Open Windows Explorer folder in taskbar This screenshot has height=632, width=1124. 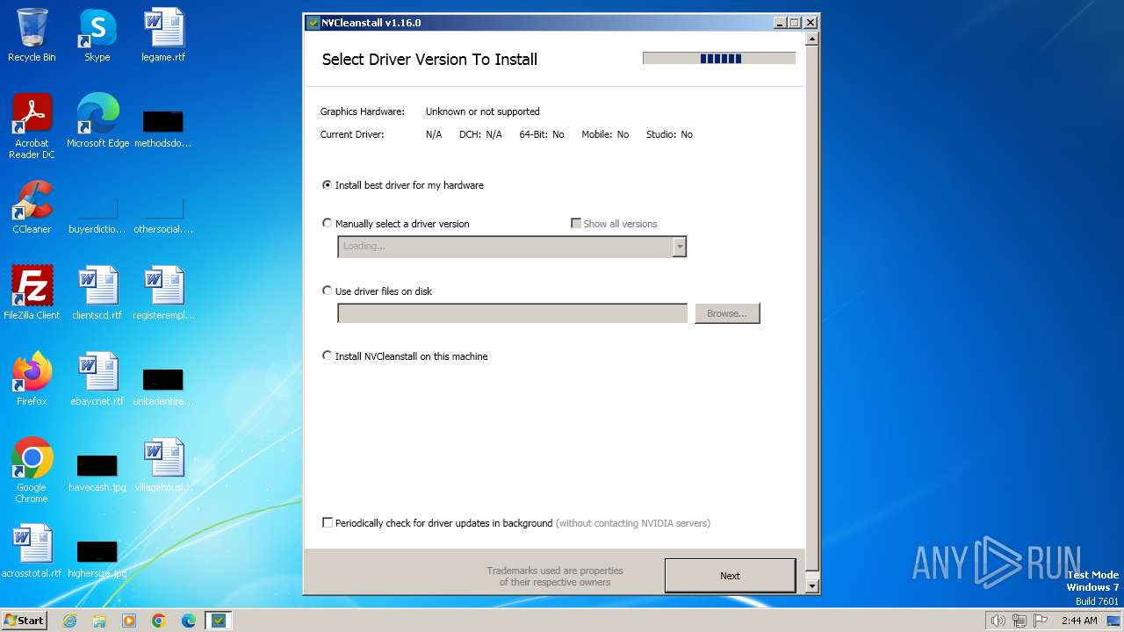(99, 621)
